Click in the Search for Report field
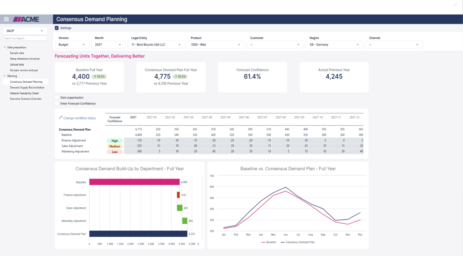This screenshot has width=463, height=256. point(25,39)
